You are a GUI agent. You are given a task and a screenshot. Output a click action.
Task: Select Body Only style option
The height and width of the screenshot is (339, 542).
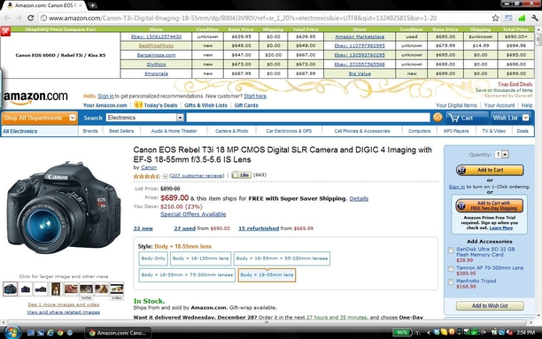tap(153, 258)
